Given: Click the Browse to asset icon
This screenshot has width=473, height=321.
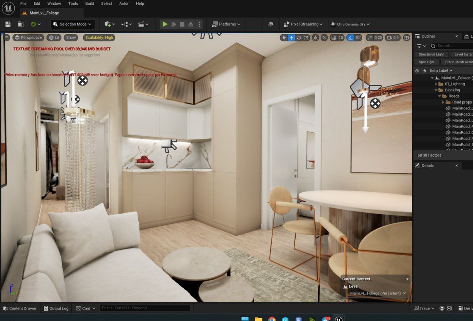Looking at the screenshot, I should point(21,24).
